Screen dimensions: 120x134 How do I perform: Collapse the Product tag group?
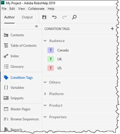(45, 105)
